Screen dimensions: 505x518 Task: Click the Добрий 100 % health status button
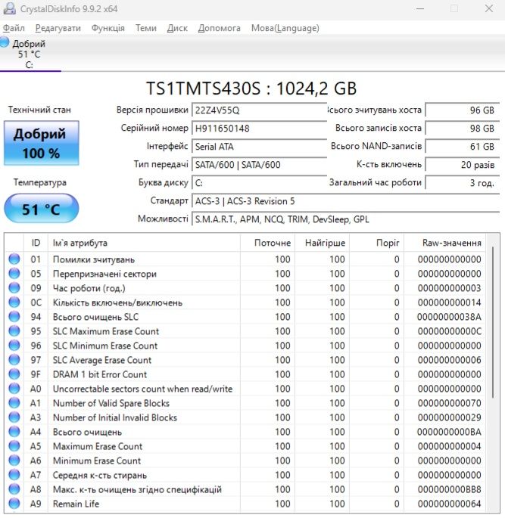(42, 143)
